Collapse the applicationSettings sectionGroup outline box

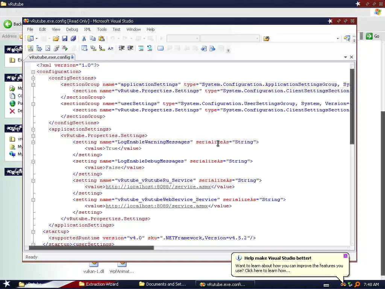33,85
